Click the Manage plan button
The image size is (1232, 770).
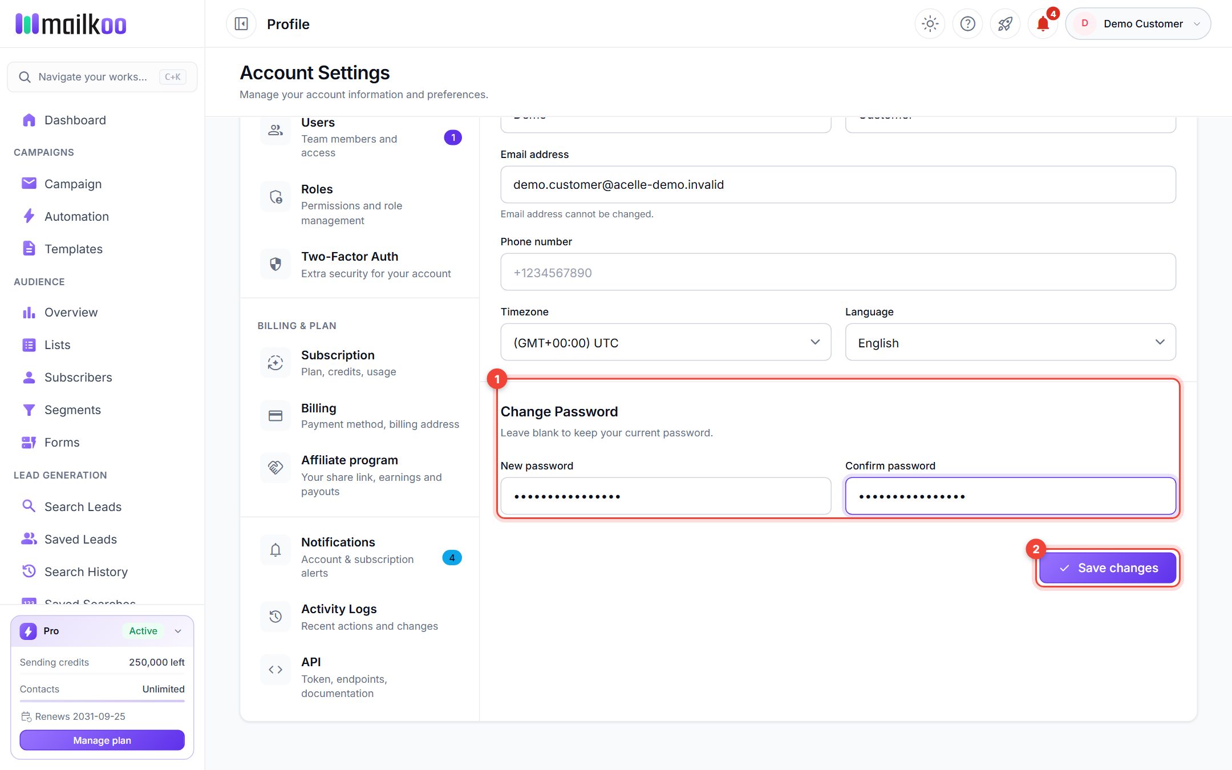click(x=102, y=740)
